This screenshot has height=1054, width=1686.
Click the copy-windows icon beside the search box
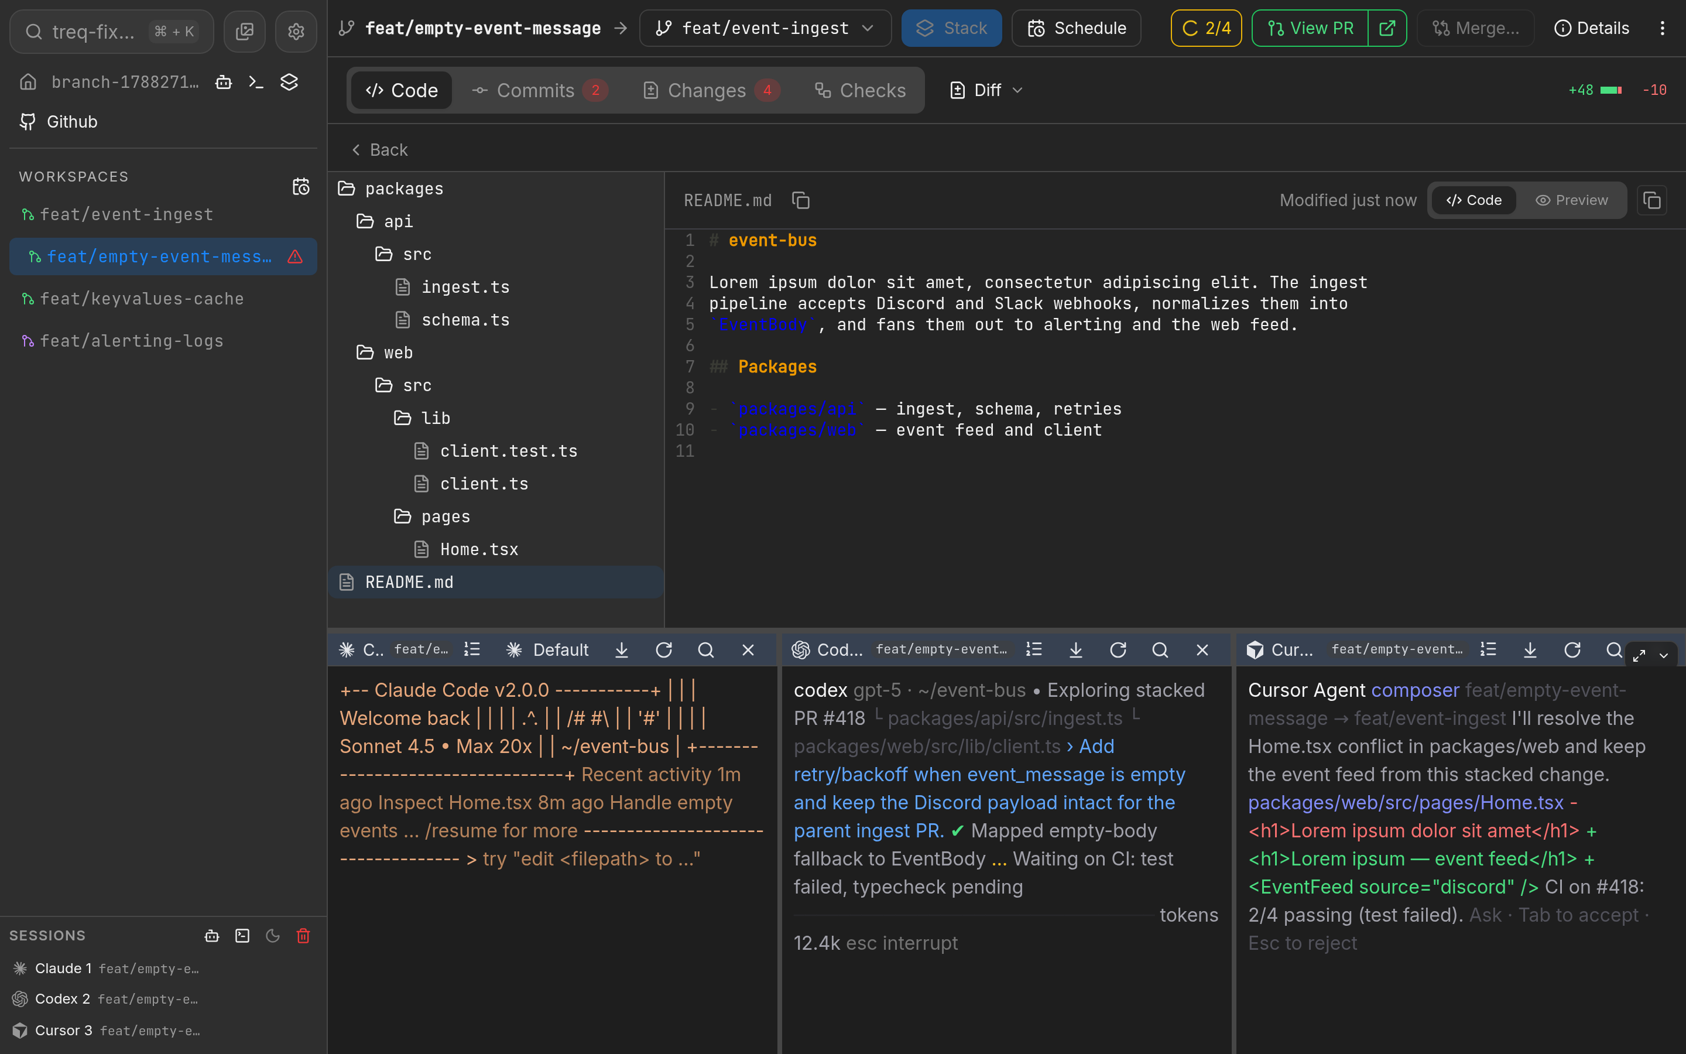pos(245,32)
